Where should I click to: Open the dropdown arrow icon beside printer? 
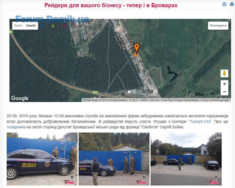[224, 4]
